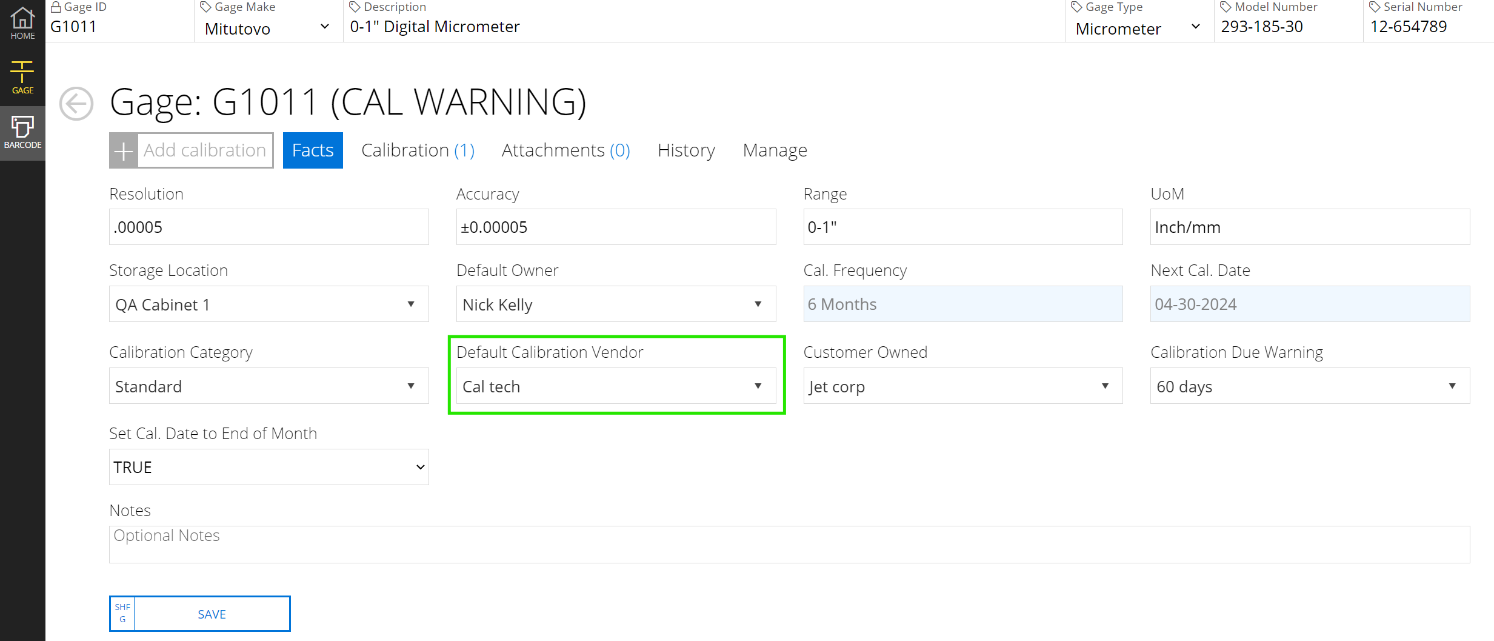Click the Model Number field
The width and height of the screenshot is (1494, 641).
[x=1288, y=27]
